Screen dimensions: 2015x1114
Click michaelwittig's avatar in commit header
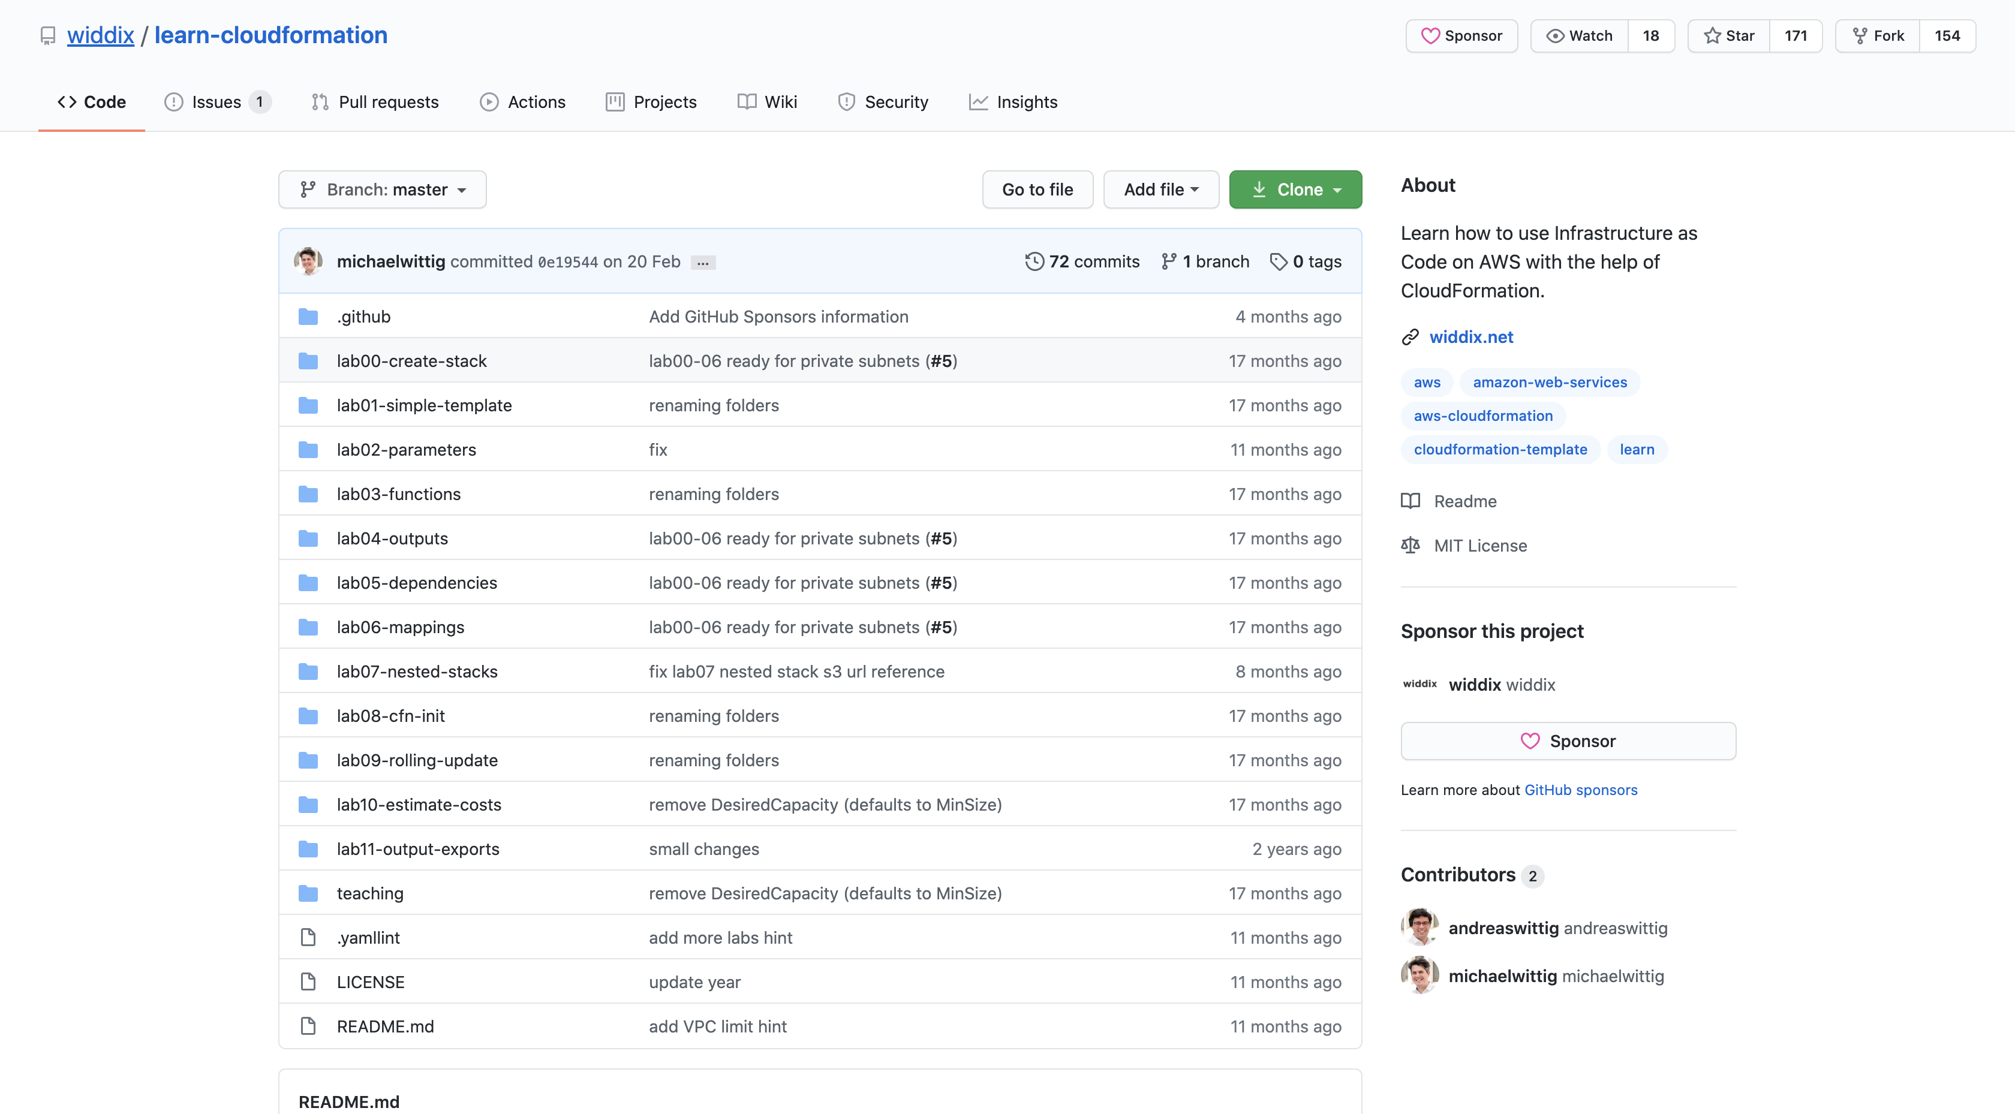308,261
